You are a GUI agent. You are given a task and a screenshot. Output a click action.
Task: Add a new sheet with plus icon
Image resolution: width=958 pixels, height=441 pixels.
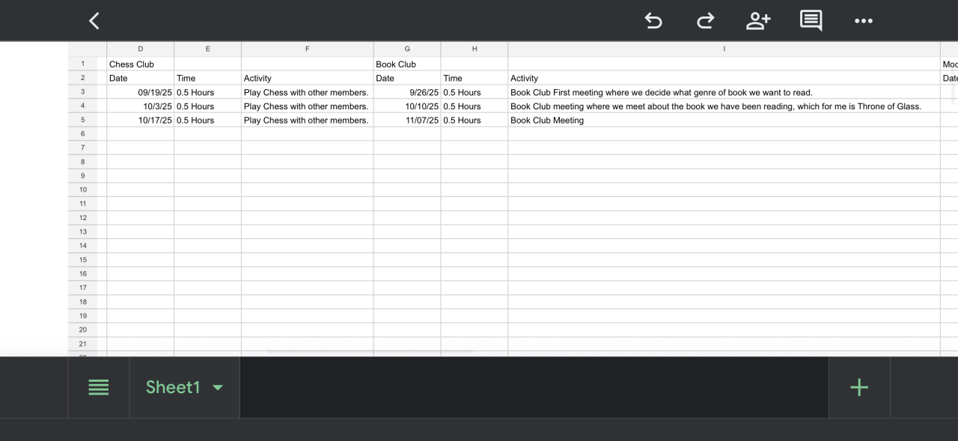859,387
